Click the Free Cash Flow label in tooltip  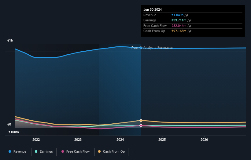click(155, 26)
